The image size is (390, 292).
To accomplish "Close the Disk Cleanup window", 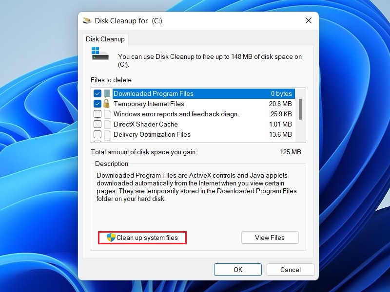I will coord(309,20).
